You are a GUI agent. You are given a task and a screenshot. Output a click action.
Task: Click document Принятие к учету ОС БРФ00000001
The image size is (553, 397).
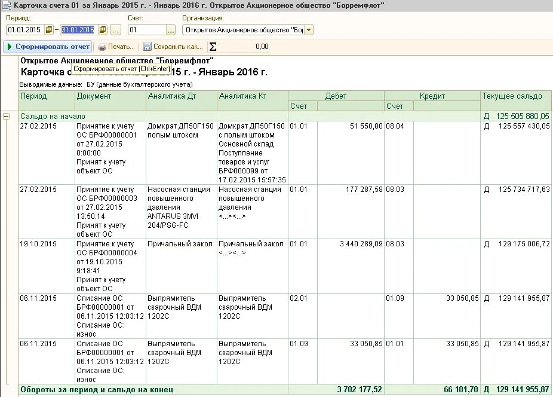pos(110,152)
